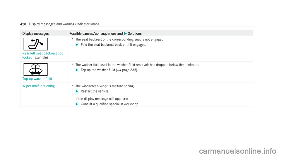
Task: Click the arrow beside Top up the washer fluid
Action: click(77, 70)
